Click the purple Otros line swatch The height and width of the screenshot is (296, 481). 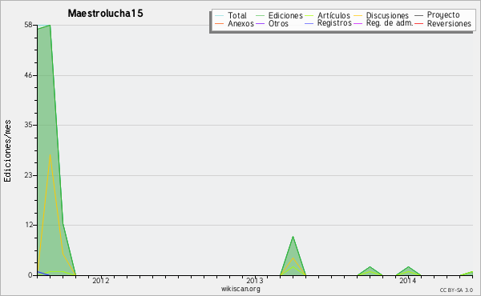(260, 23)
